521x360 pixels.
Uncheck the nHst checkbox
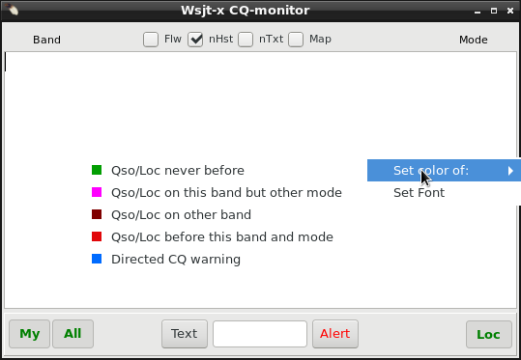(195, 40)
